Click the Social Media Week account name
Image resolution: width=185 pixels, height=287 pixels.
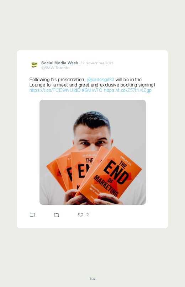pos(60,63)
